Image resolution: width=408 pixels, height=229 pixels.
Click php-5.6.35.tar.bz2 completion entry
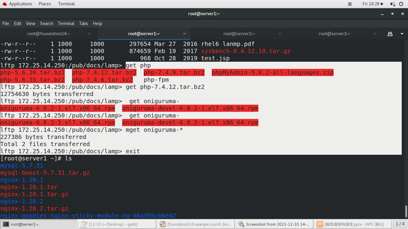(x=33, y=80)
